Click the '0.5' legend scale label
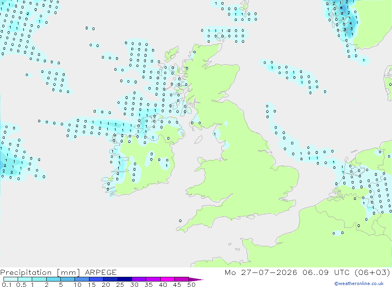The width and height of the screenshot is (392, 287). 21,285
